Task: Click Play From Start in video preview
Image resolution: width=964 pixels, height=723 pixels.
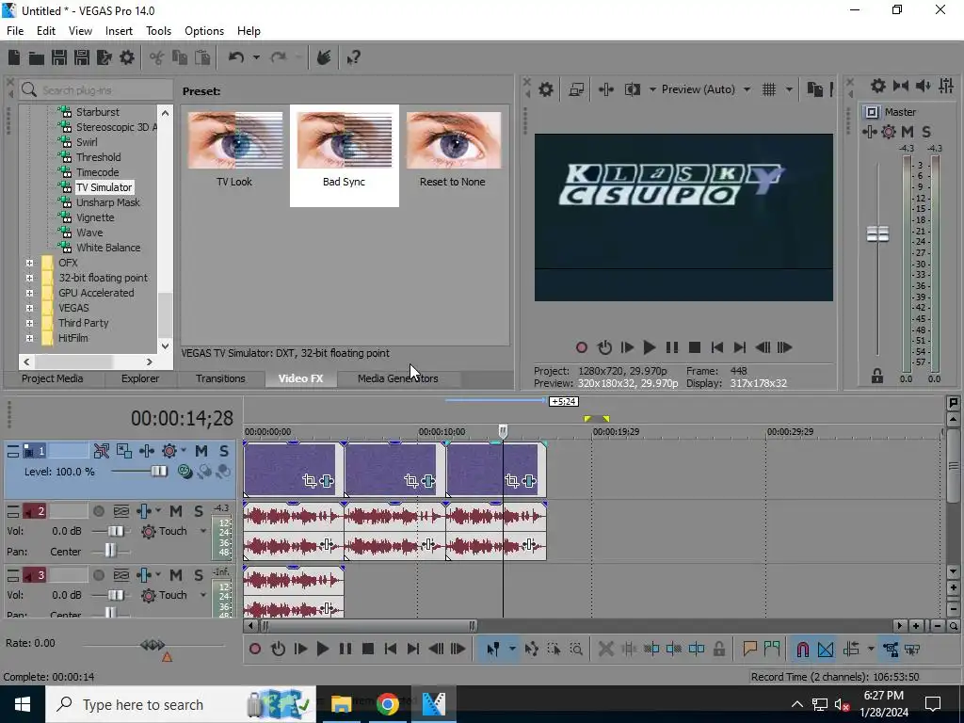Action: [x=627, y=348]
